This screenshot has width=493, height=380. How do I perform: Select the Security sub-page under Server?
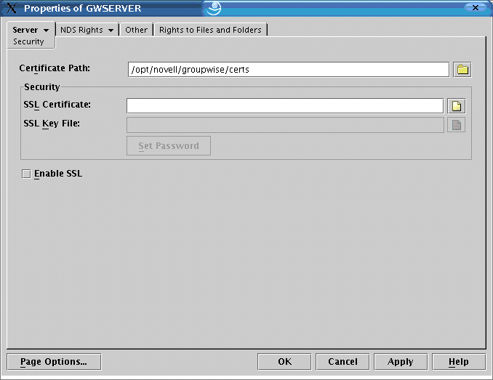(29, 41)
